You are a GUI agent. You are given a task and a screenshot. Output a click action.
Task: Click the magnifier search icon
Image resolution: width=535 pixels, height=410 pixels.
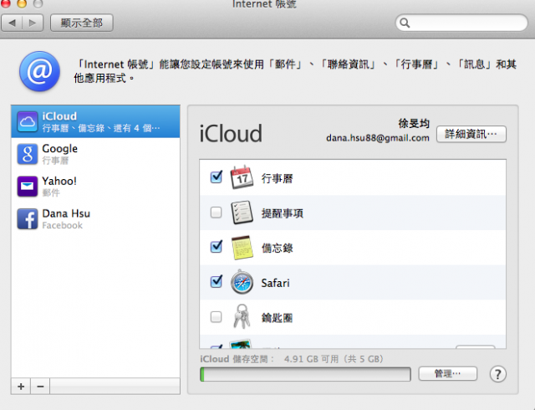pos(405,23)
